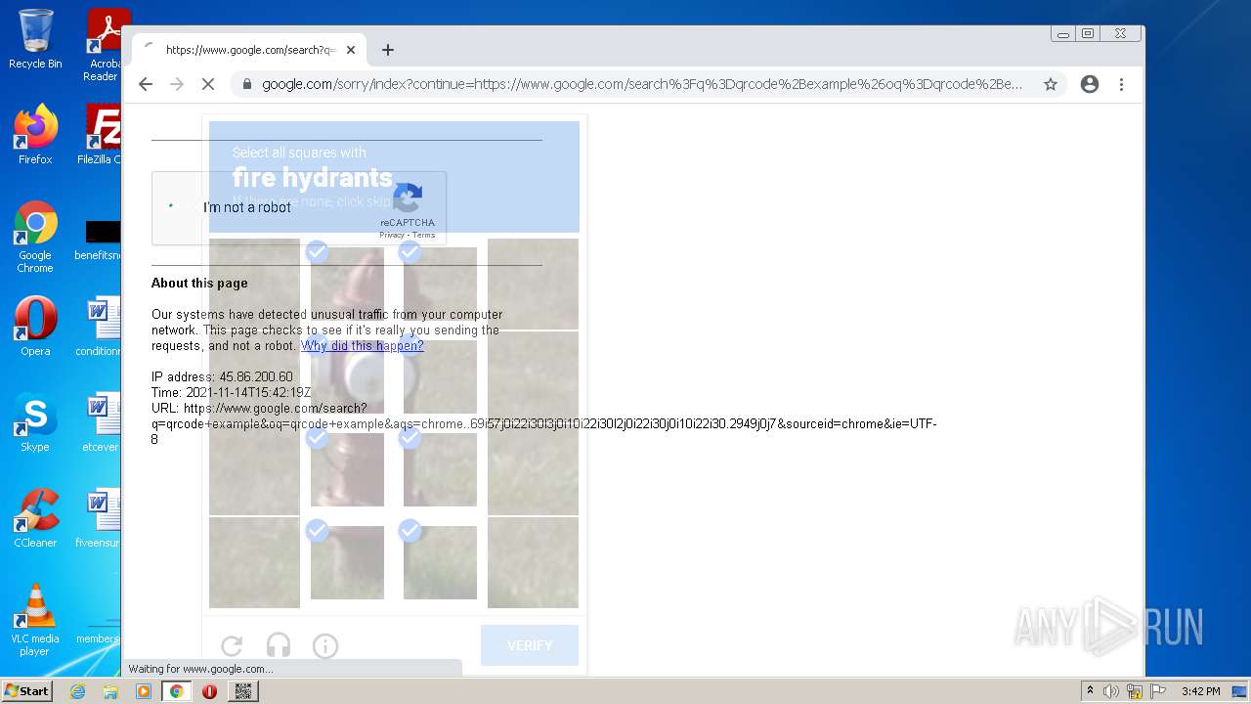Open the Action Center flag tray icon
This screenshot has height=704, width=1251.
tap(1158, 691)
